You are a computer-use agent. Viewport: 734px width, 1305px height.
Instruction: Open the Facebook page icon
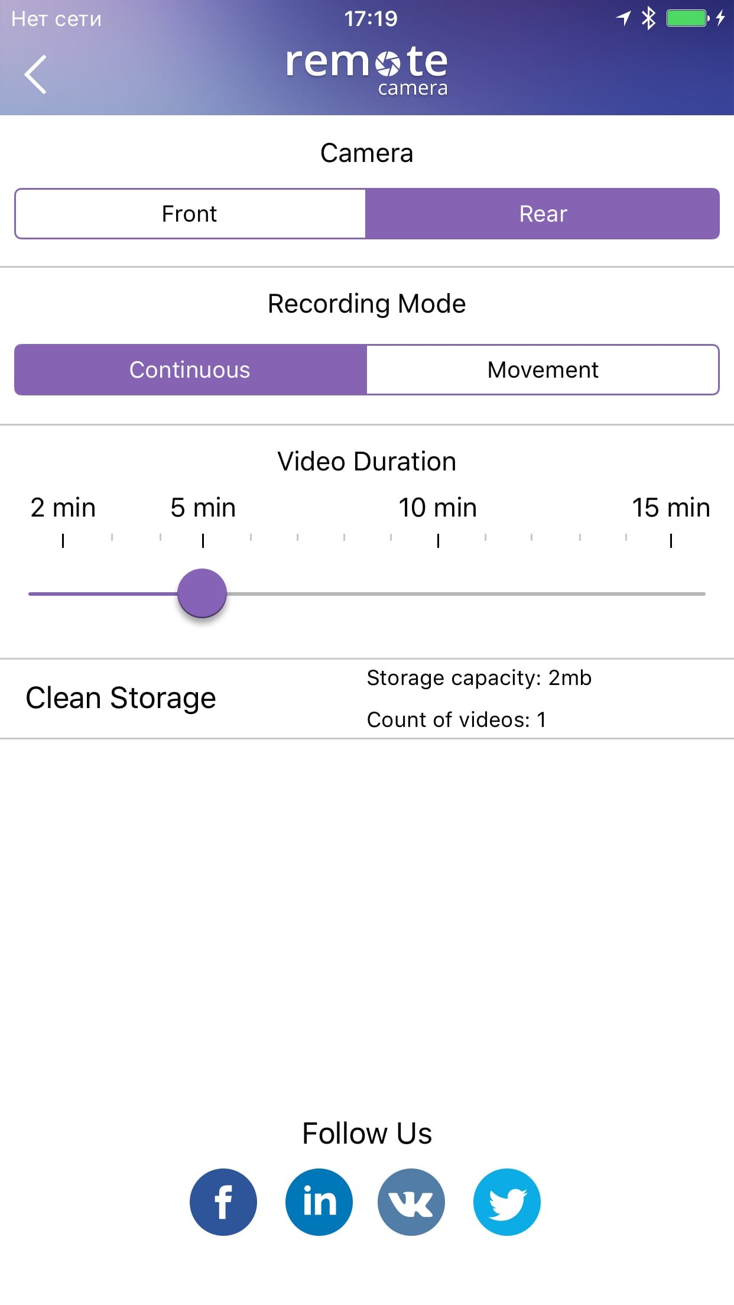pyautogui.click(x=223, y=1202)
